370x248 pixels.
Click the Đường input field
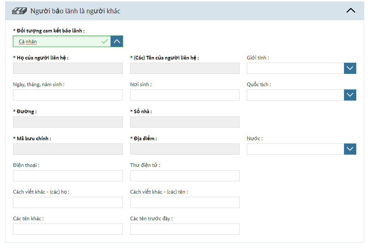point(68,122)
